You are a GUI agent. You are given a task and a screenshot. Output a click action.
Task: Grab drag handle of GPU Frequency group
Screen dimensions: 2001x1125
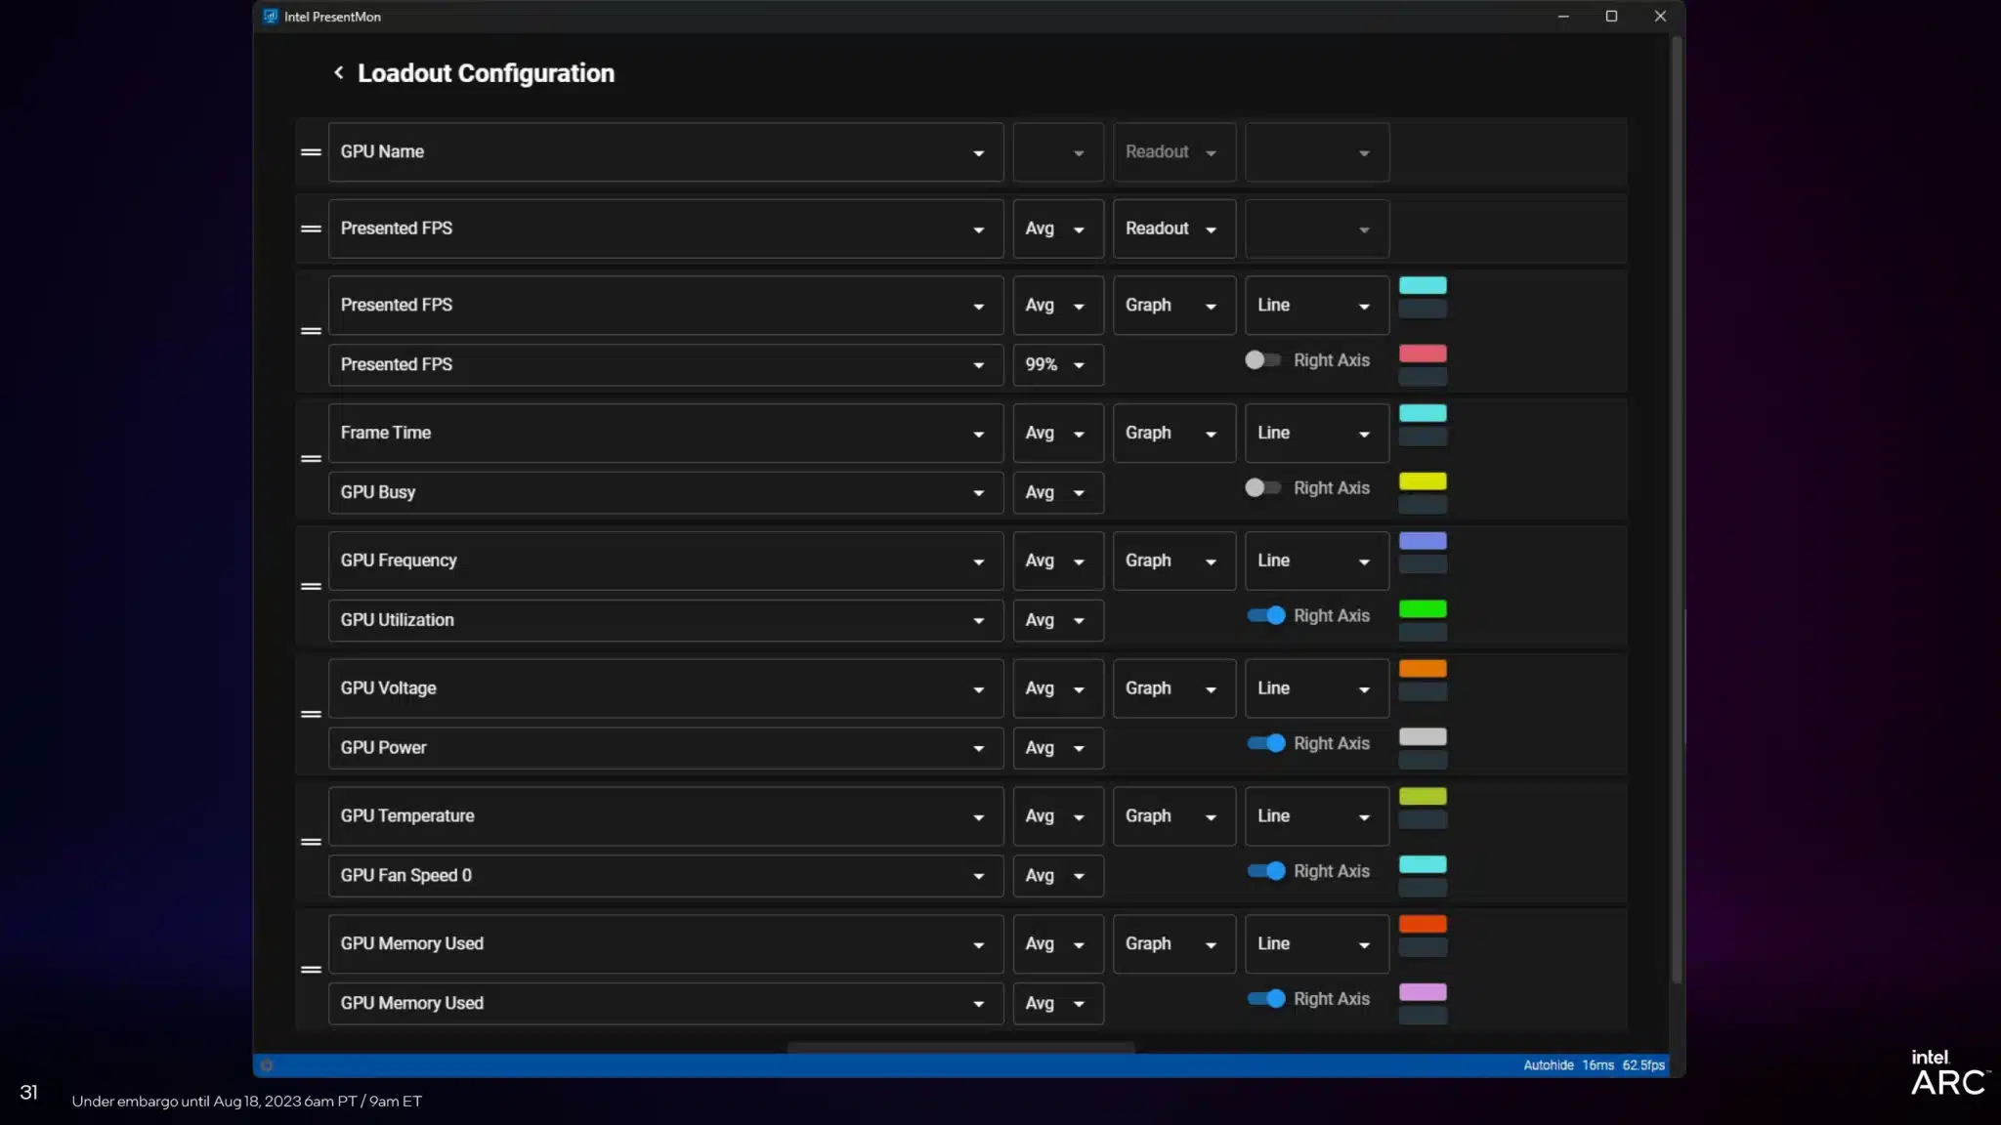tap(311, 586)
